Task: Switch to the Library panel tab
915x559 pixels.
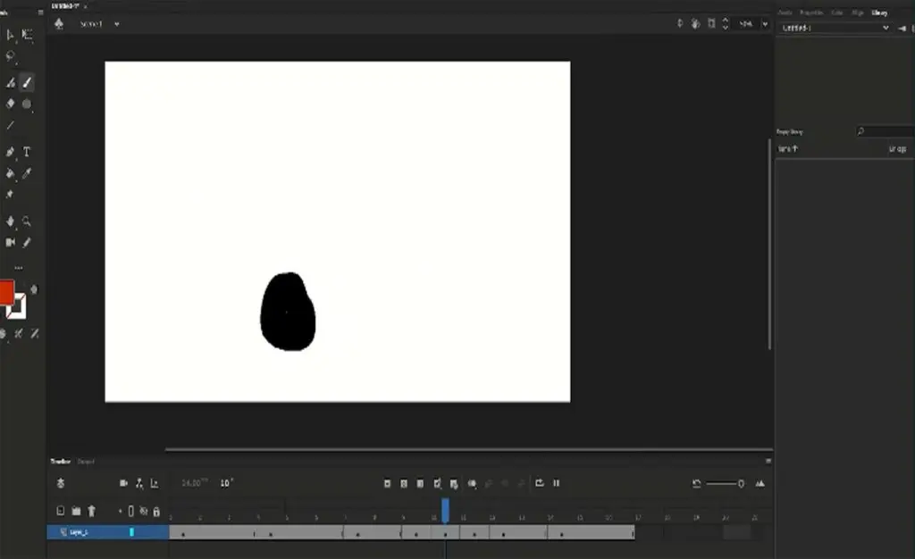Action: [879, 13]
